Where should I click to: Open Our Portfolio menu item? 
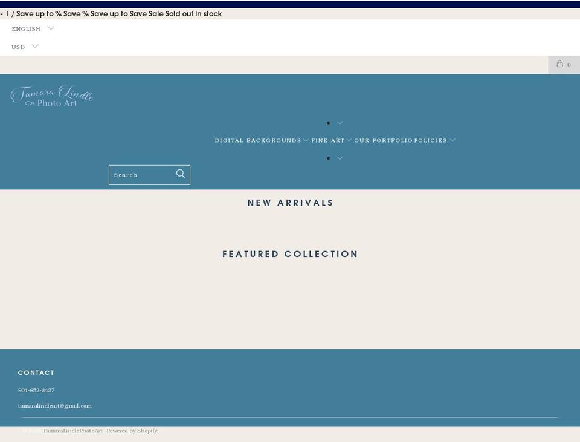[x=383, y=140]
